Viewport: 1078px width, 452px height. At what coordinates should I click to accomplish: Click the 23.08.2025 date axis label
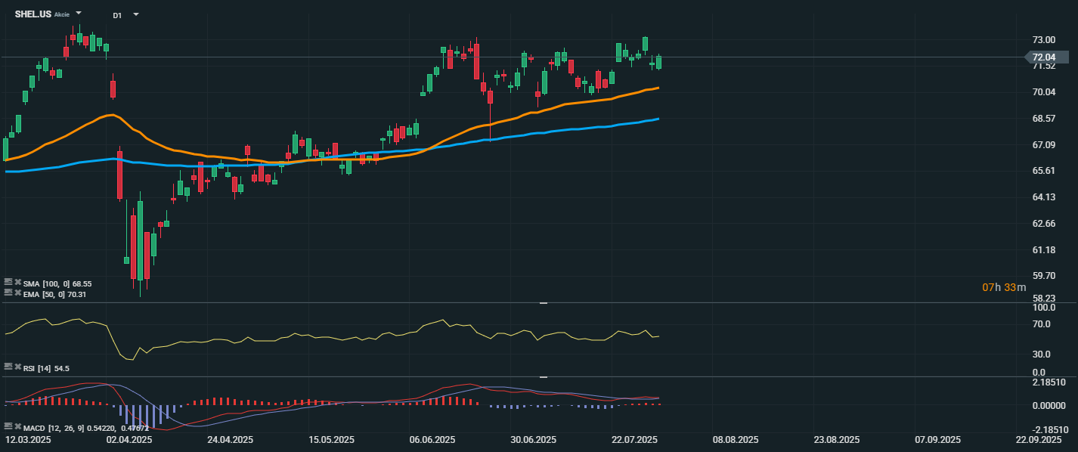[x=836, y=439]
